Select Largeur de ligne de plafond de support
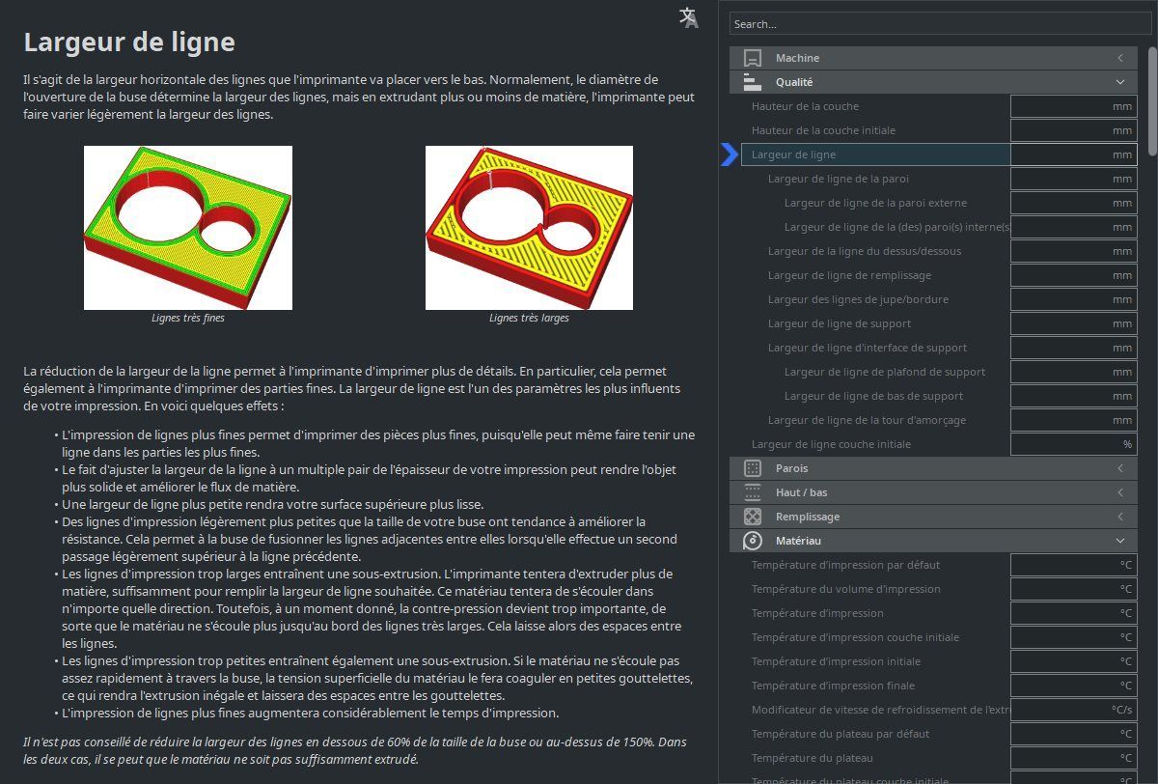Viewport: 1158px width, 784px height. [885, 372]
